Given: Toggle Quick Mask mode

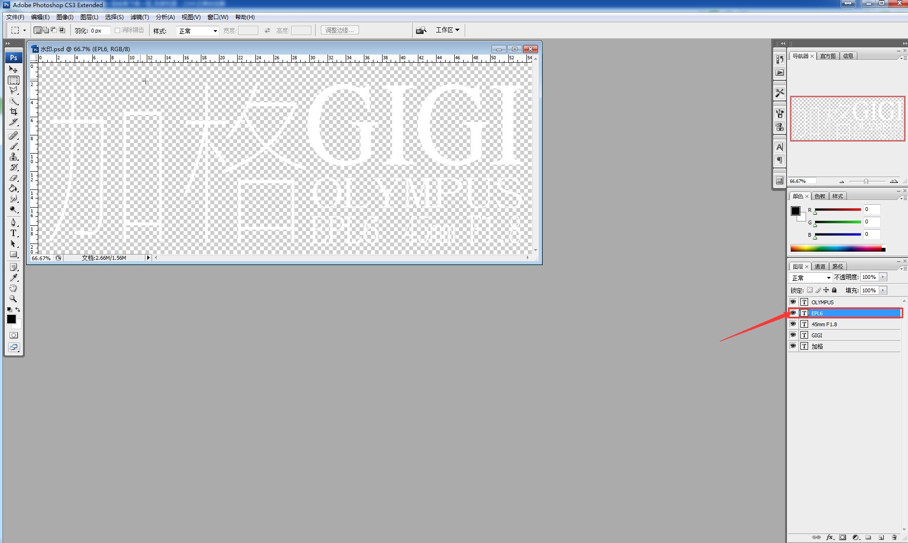Looking at the screenshot, I should [13, 335].
